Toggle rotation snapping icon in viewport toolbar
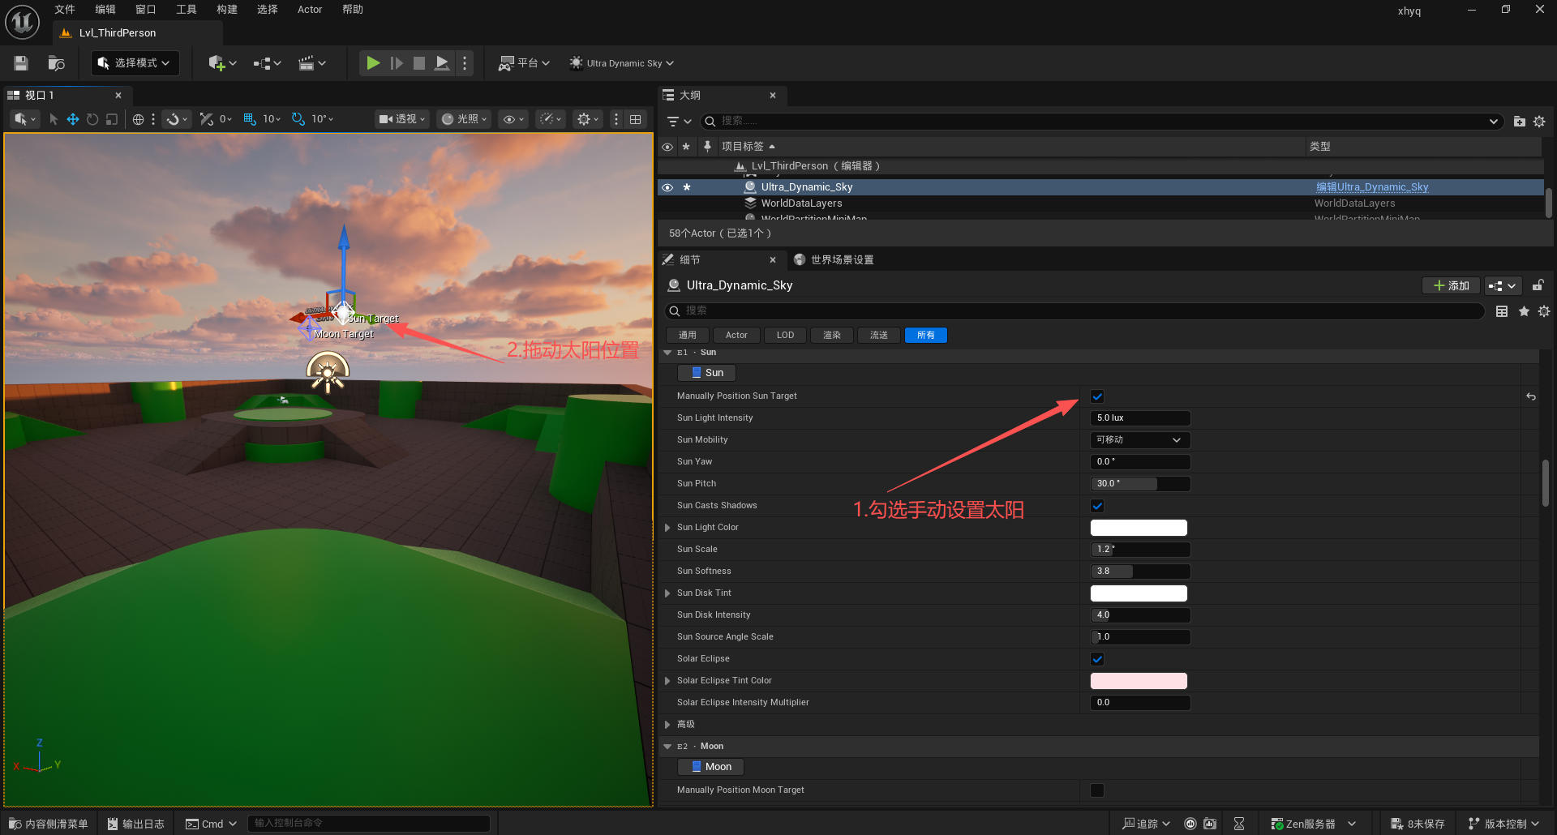The width and height of the screenshot is (1557, 835). tap(298, 119)
